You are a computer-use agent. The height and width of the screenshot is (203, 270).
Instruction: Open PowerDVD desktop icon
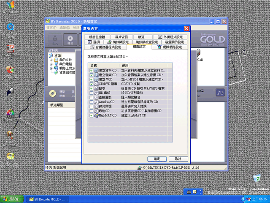coord(10,113)
